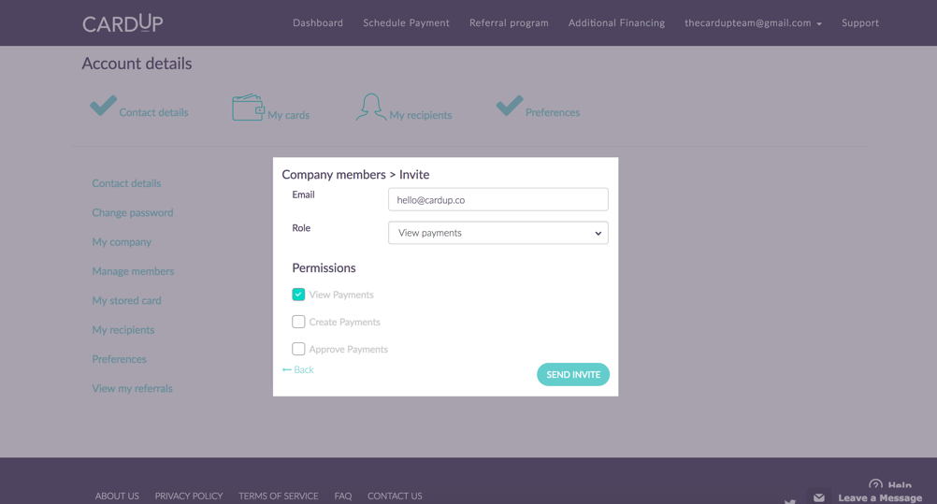Open the Privacy Policy footer link
Viewport: 937px width, 504px height.
pos(189,496)
